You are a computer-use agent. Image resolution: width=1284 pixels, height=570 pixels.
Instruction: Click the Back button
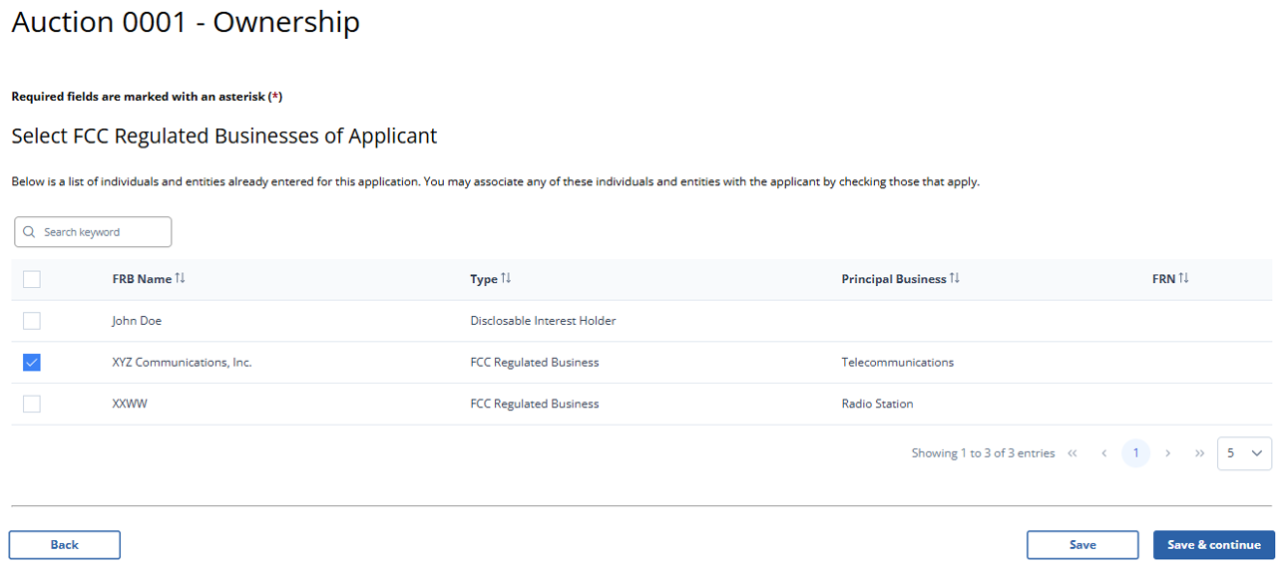pyautogui.click(x=65, y=545)
